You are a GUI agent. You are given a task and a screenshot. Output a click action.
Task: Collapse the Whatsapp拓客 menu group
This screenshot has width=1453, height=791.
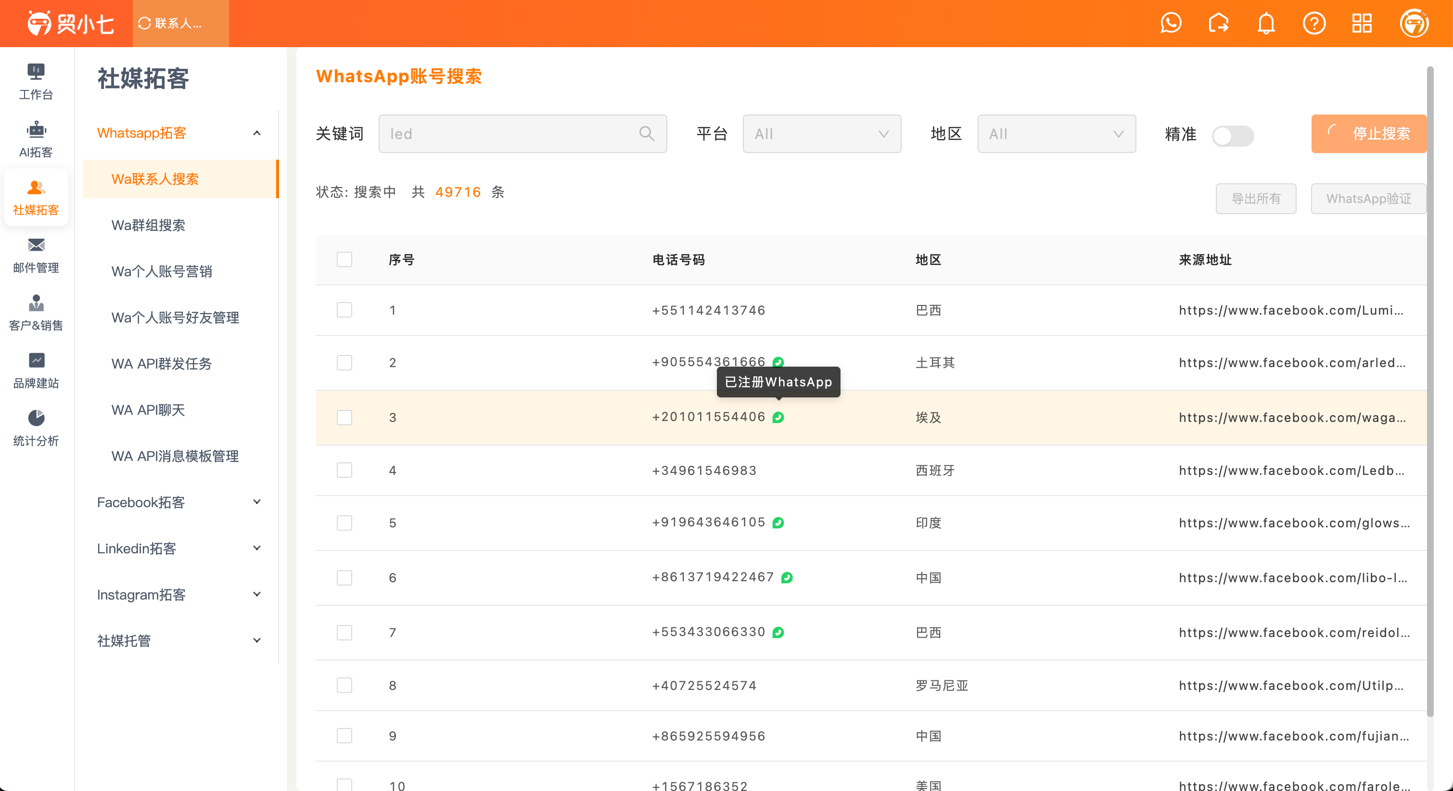click(x=180, y=133)
